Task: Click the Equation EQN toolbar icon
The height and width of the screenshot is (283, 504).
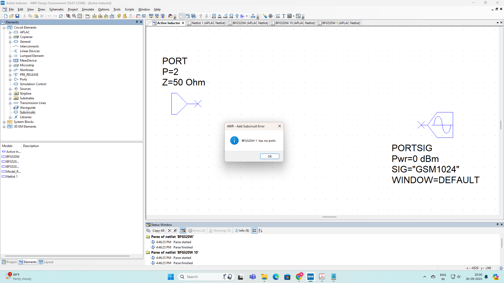Action: point(278,16)
